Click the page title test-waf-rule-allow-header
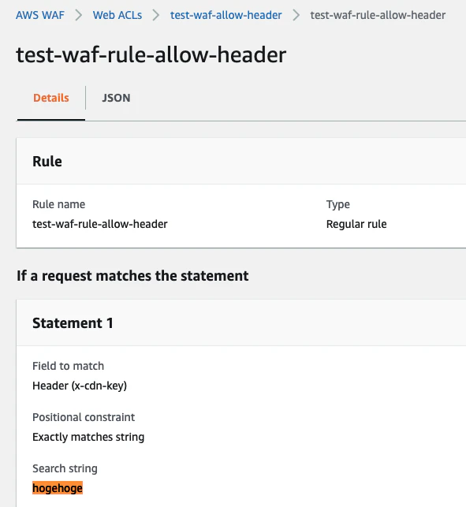 click(x=151, y=54)
